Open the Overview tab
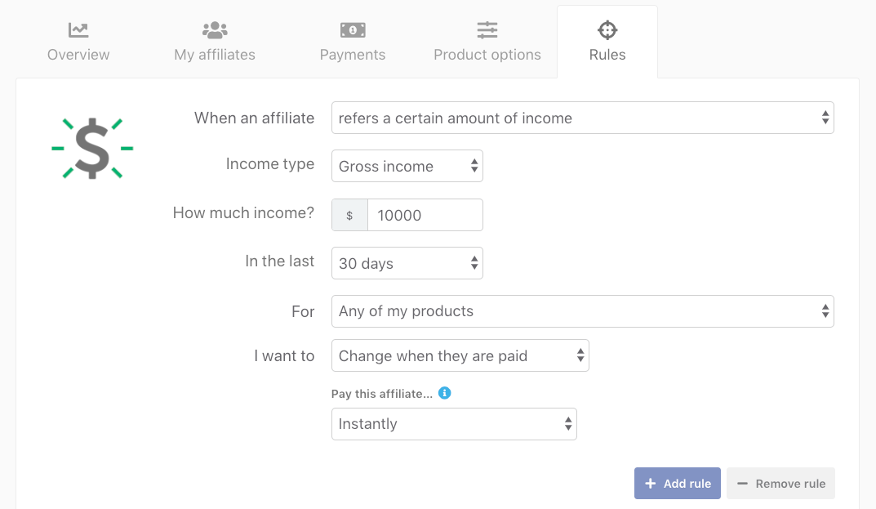This screenshot has height=509, width=876. (78, 42)
